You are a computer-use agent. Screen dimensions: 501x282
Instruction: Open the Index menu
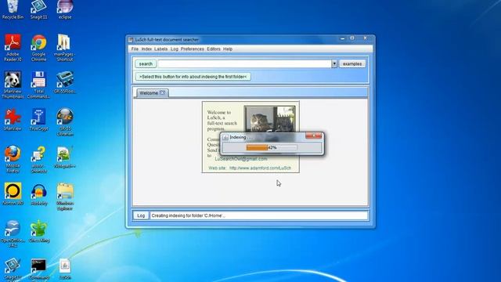coord(146,49)
